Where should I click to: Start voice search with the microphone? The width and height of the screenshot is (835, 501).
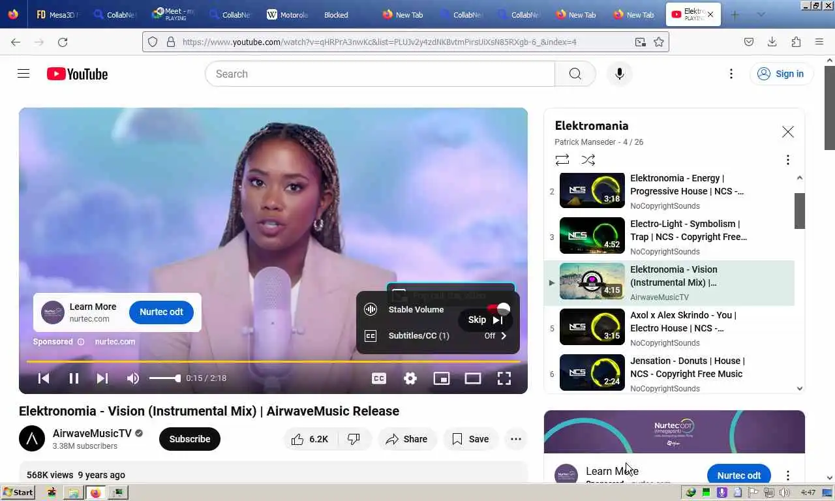tap(619, 74)
